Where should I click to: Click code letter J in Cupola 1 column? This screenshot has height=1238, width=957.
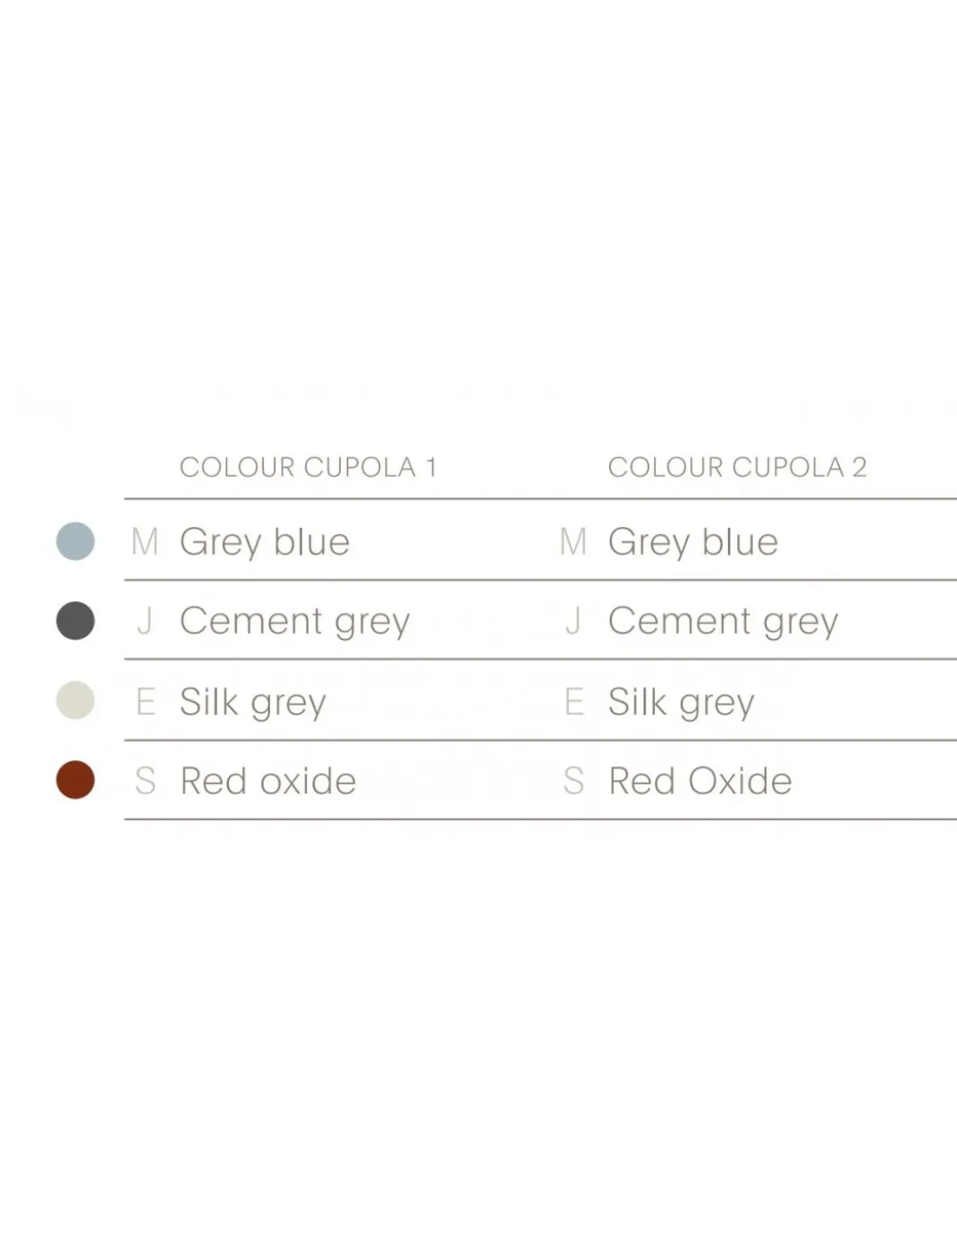coord(145,621)
